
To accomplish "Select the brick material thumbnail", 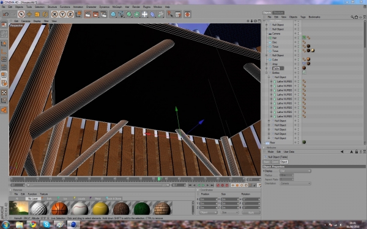I will click(162, 208).
